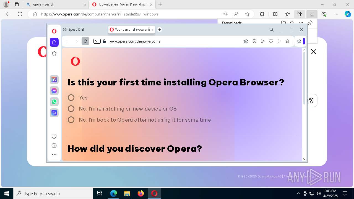Viewport: 354px width, 199px height.
Task: Open Opera sidebar heart pinboards icon
Action: [x=54, y=137]
